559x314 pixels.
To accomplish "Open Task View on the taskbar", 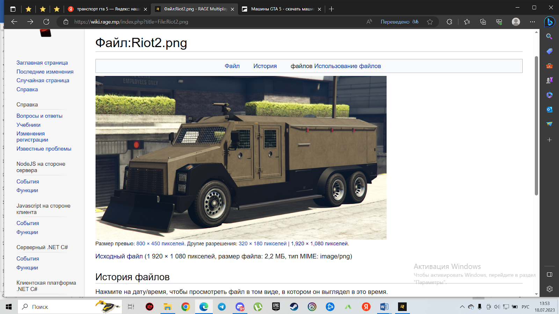I will click(x=131, y=307).
